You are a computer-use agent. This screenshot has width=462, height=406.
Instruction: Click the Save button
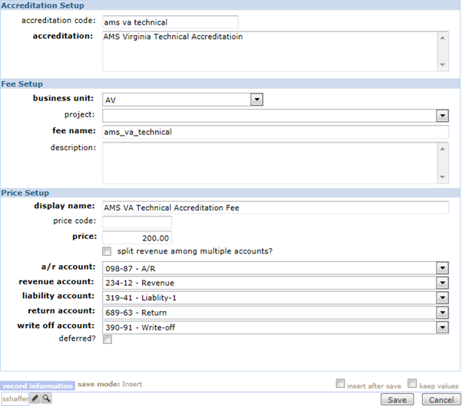pyautogui.click(x=397, y=399)
